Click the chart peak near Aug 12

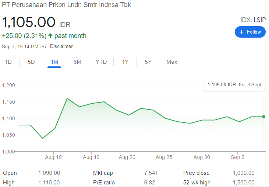point(67,98)
